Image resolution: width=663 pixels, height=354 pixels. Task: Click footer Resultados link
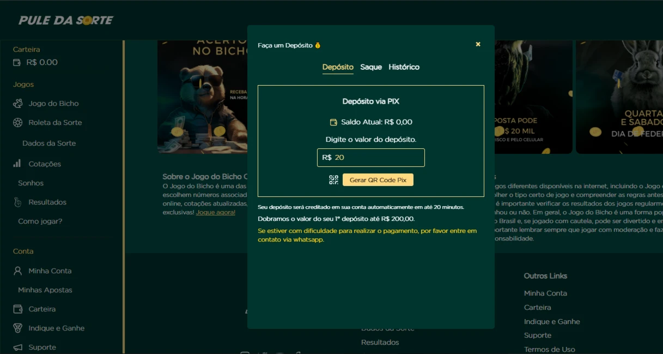click(x=380, y=342)
